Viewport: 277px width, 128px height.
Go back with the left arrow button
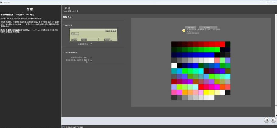coord(266,120)
